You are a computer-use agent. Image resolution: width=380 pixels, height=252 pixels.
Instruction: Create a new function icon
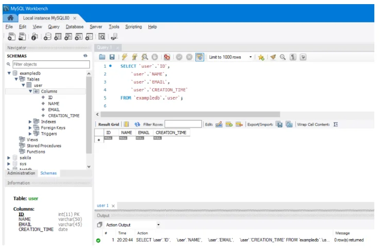point(89,37)
